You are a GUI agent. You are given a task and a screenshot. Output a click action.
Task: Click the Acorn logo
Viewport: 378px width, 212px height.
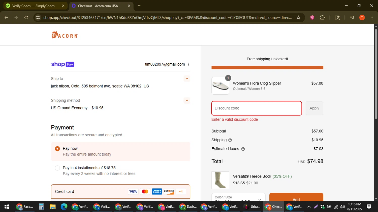(65, 35)
